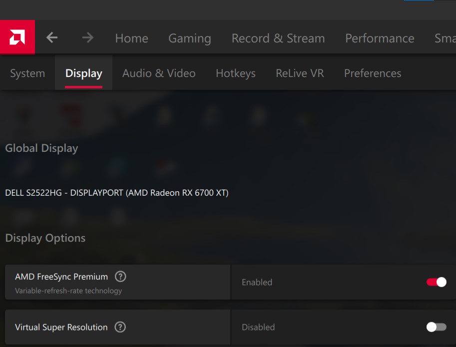The height and width of the screenshot is (347, 456).
Task: Go back with the left arrow
Action: 52,37
